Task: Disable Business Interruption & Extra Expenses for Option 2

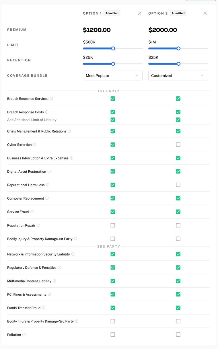Action: click(178, 158)
